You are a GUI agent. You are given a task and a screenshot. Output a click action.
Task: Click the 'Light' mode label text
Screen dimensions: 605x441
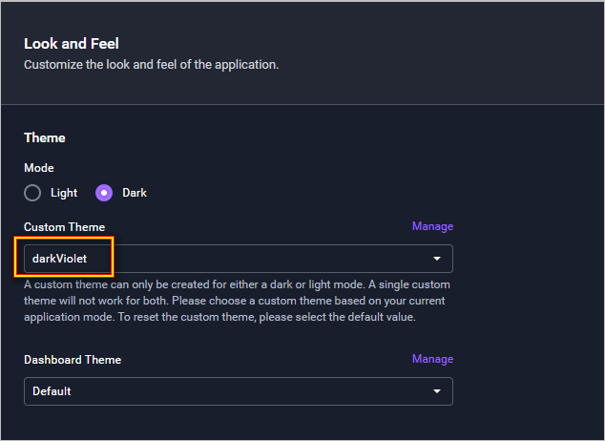[64, 193]
